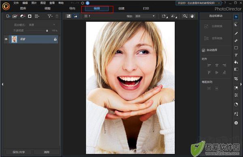Align bottom edges in alignment panel

point(224,72)
